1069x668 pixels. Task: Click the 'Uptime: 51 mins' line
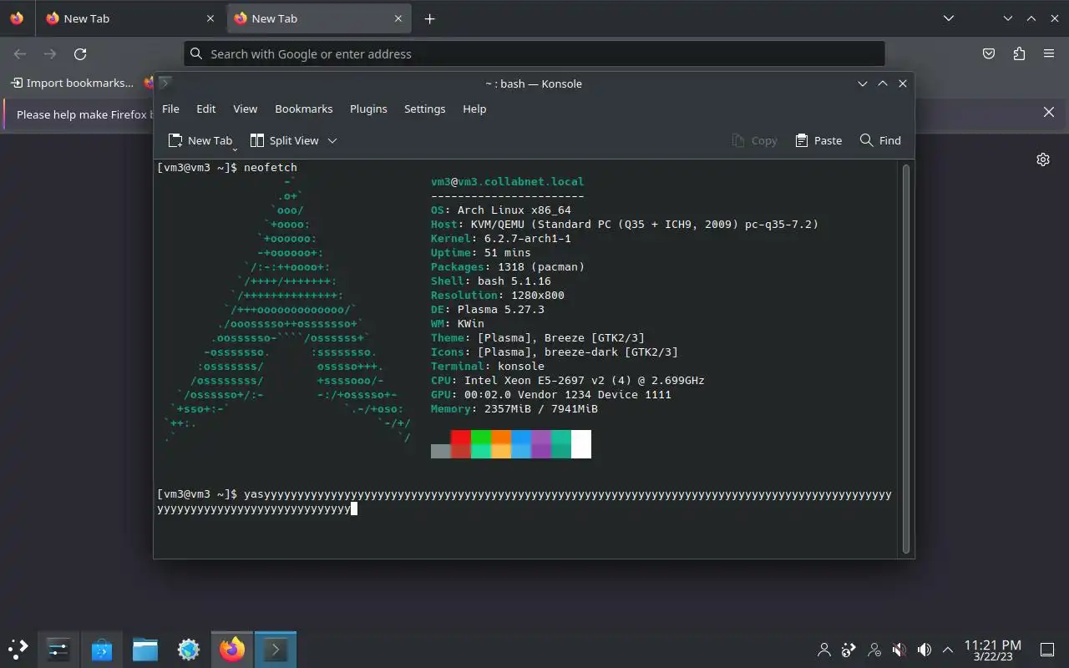[x=481, y=252]
